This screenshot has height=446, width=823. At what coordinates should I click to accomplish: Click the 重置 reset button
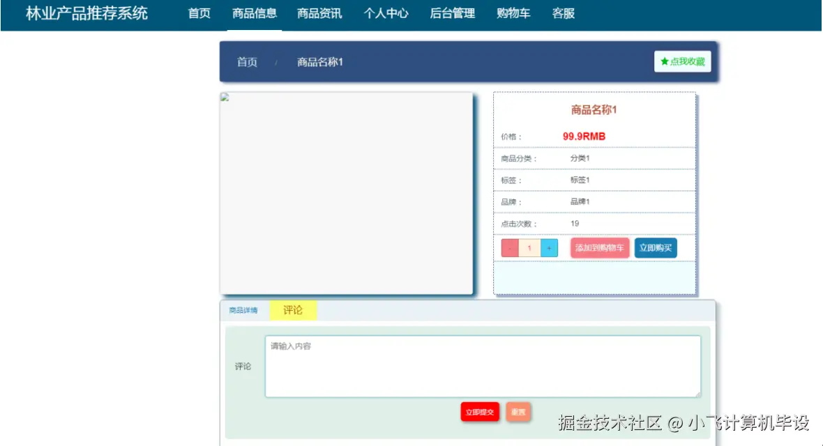(518, 412)
